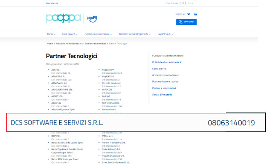Viewport: 268px width, 165px height.
Task: Open sidebar link Come aderire
Action: coord(159,68)
